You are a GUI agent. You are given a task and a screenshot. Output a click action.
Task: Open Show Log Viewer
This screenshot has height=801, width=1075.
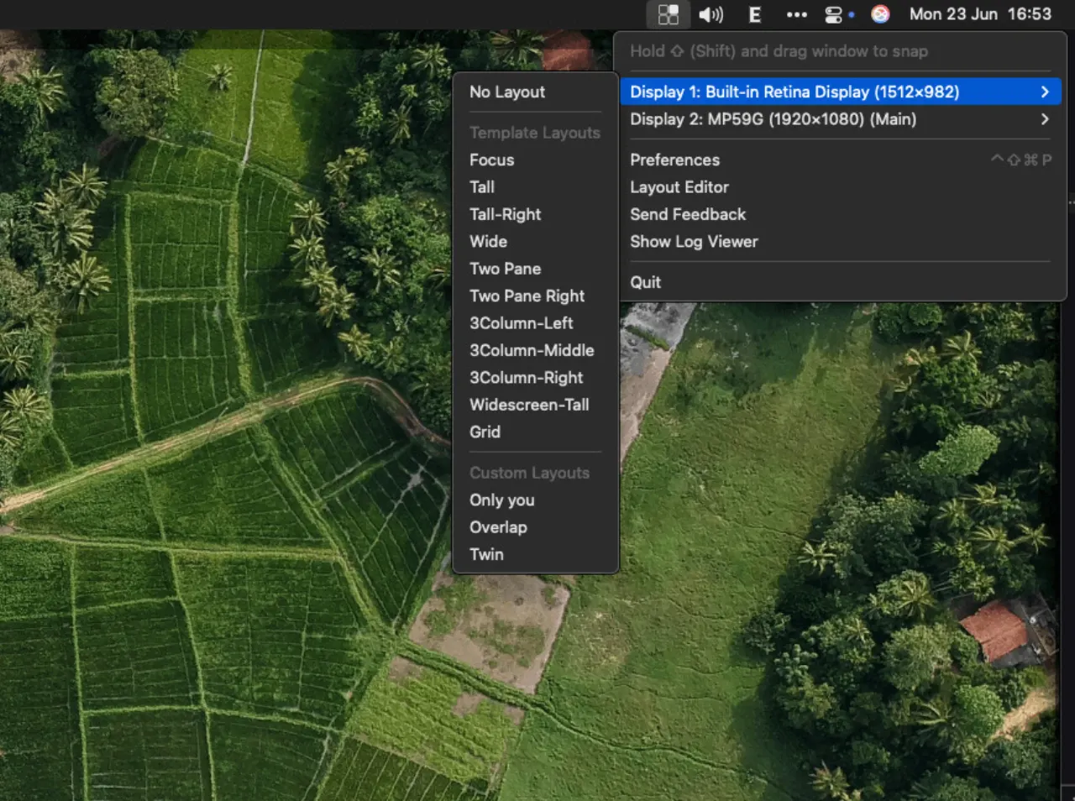[841, 242]
